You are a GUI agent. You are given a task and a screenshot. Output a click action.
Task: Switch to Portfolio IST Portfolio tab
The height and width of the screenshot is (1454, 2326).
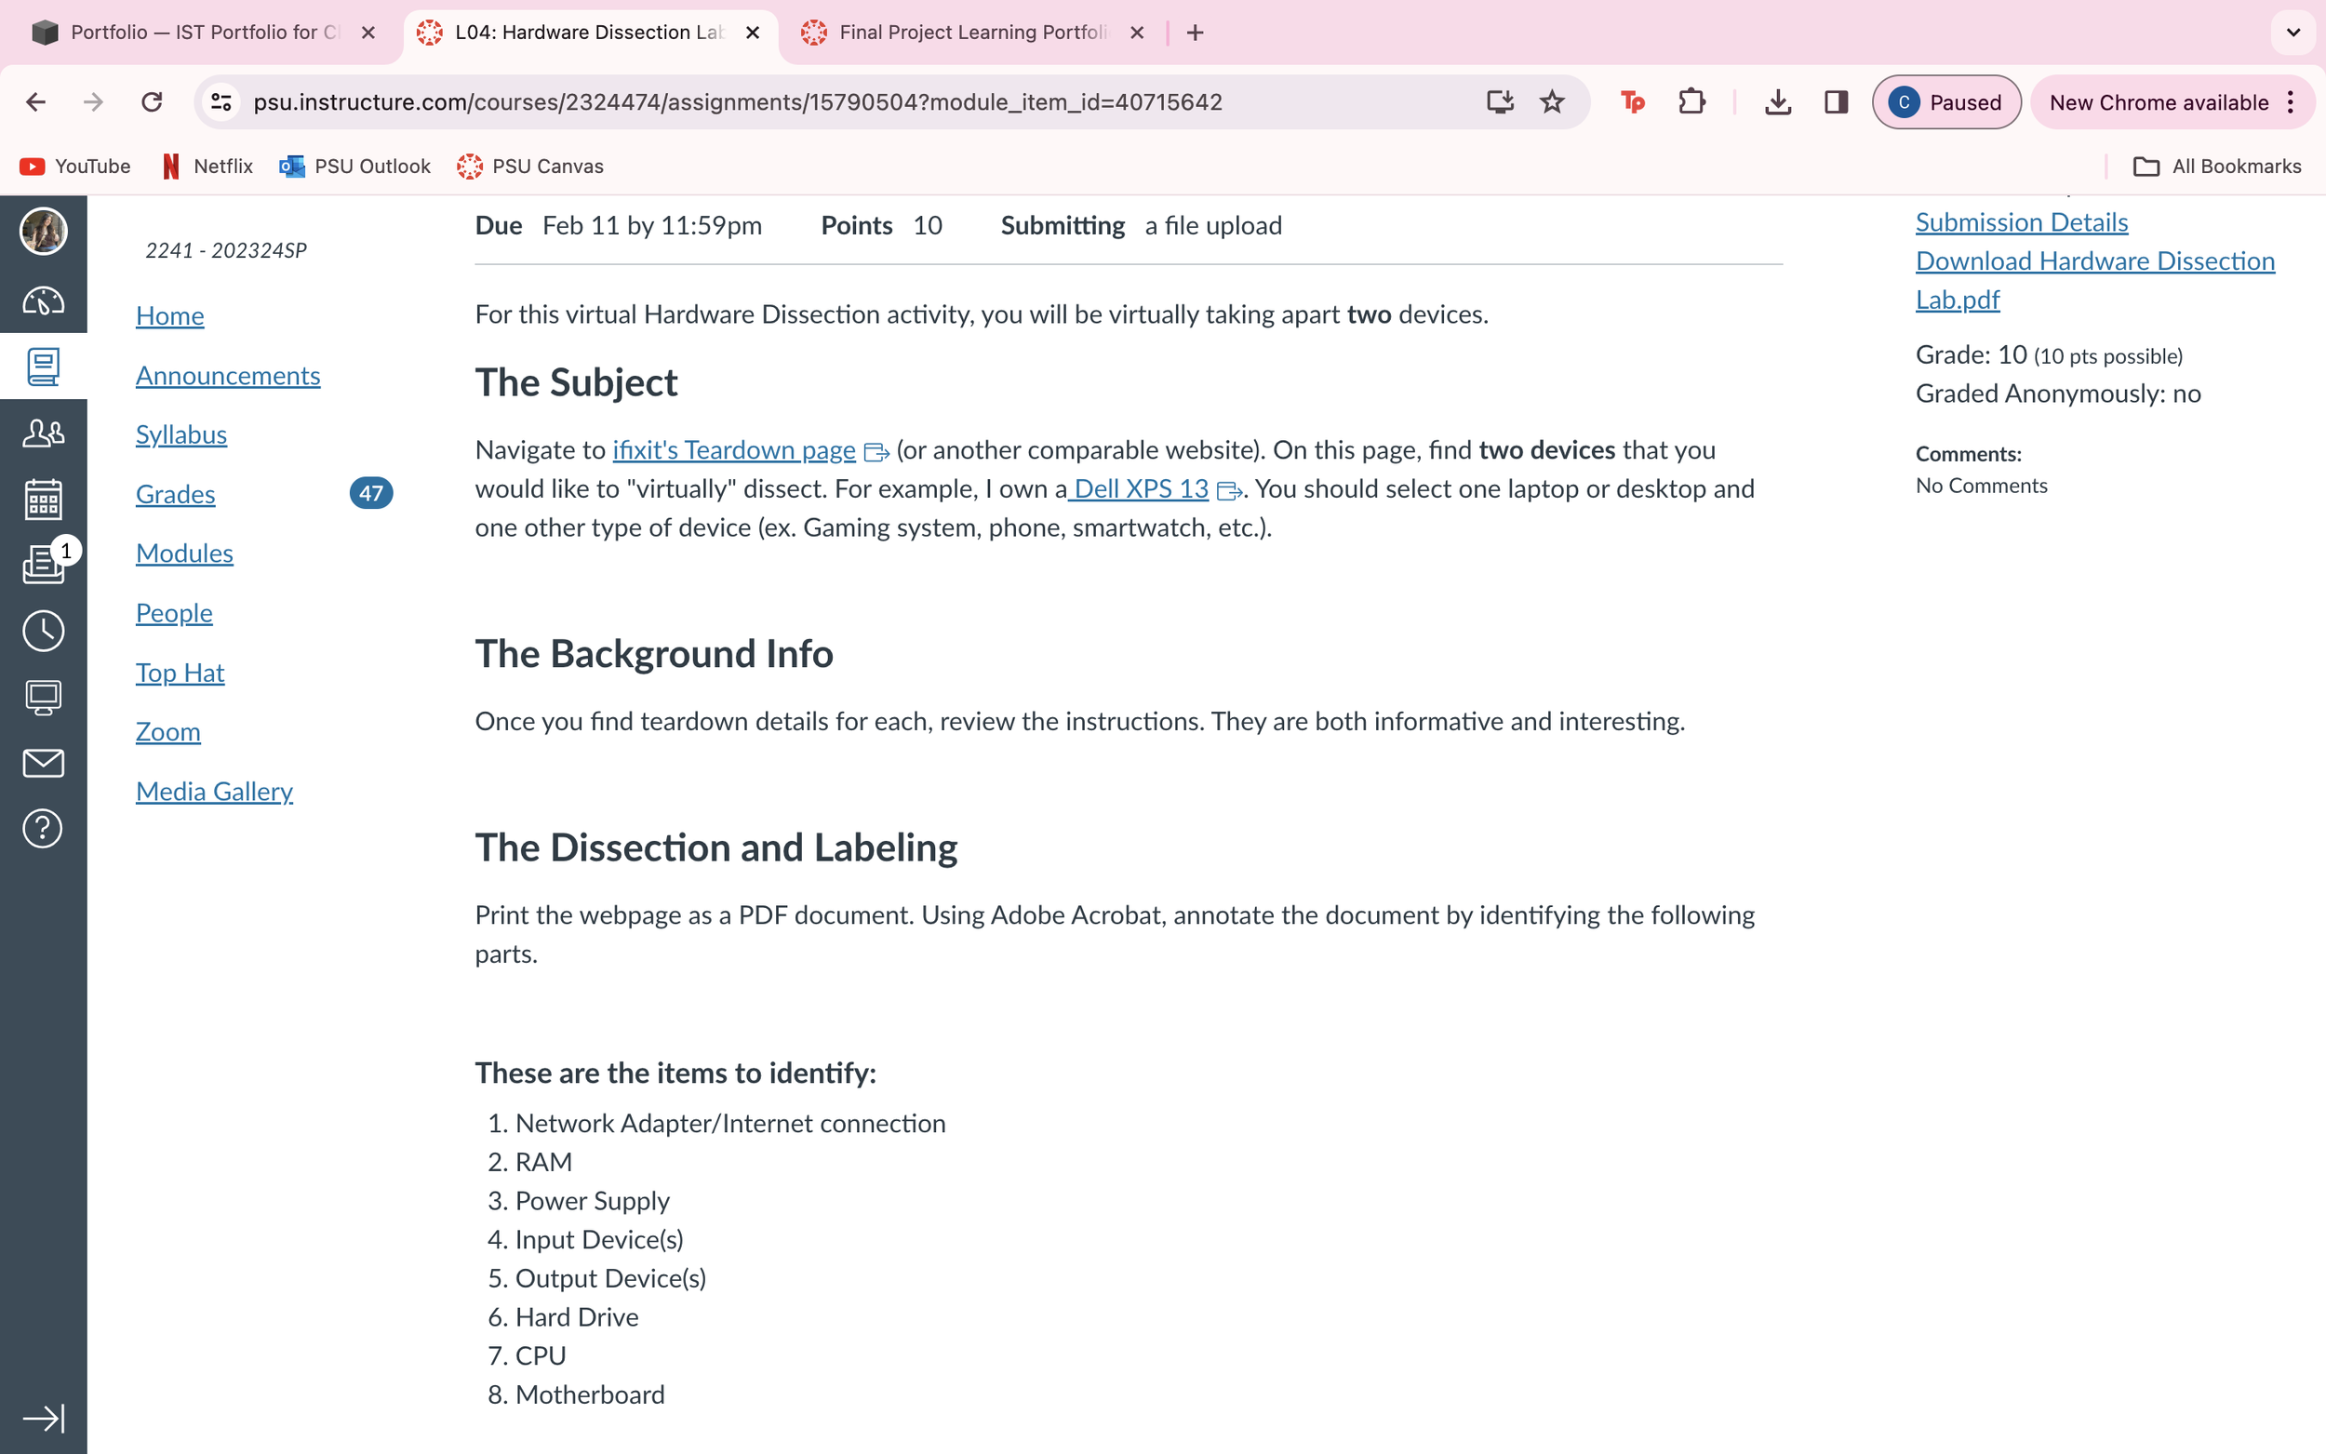coord(204,33)
